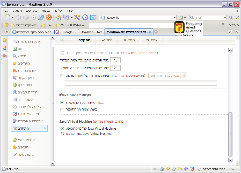Open the Favorites star sidebar icon
Image resolution: width=241 pixels, height=173 pixels.
(x=5, y=40)
